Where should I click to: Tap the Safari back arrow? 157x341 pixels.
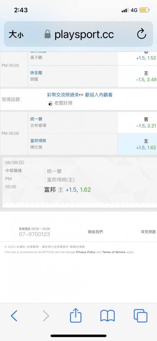tap(14, 316)
